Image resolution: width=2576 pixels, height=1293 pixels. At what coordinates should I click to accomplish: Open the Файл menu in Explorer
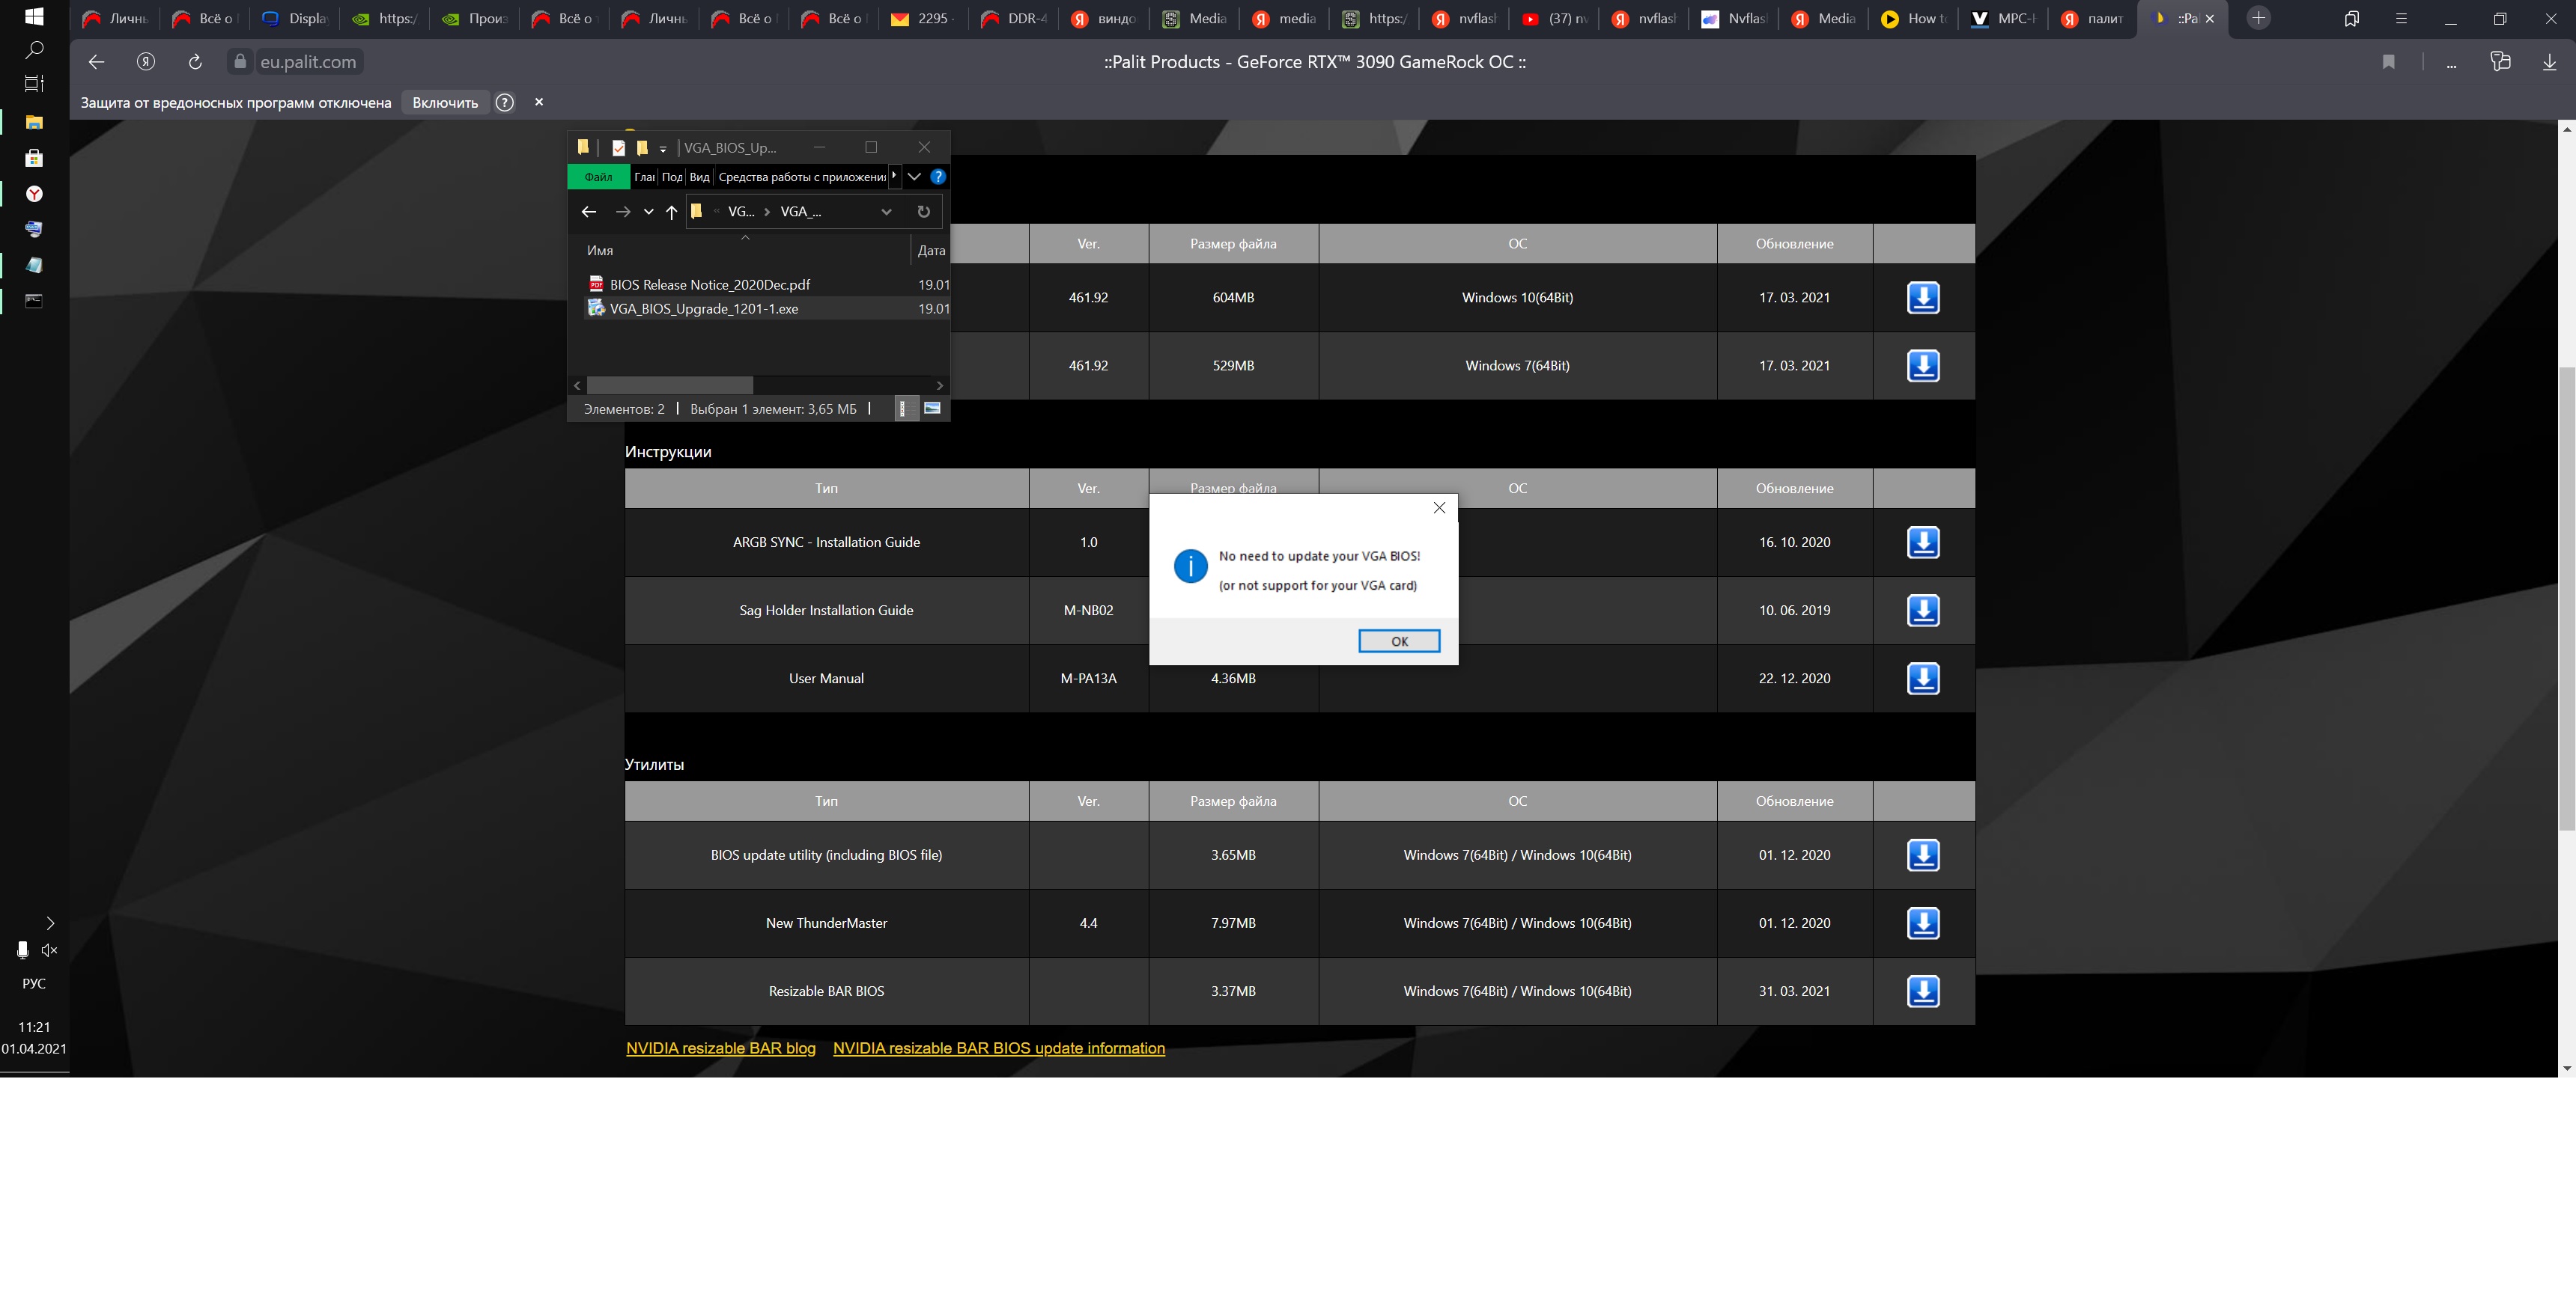[598, 177]
